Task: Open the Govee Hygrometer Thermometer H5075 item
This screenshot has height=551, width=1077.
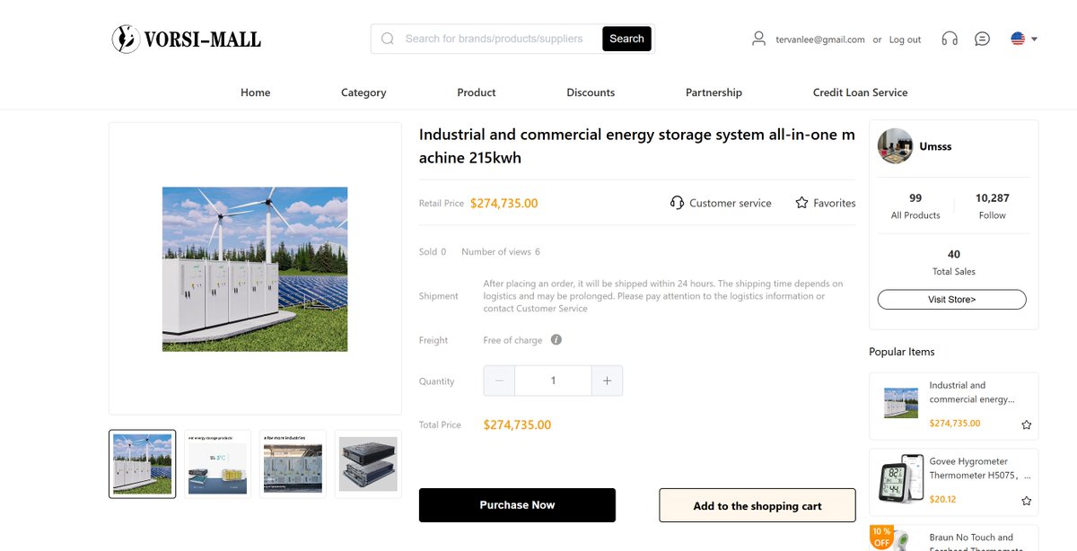Action: coord(980,468)
